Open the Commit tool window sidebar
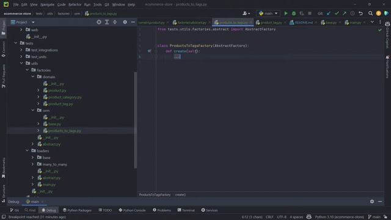This screenshot has width=391, height=220. tap(3, 50)
